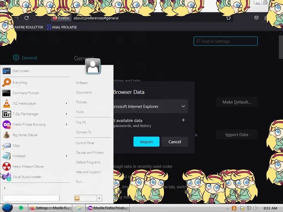Open green chat app in taskbar
This screenshot has height=212, width=283.
[x=21, y=208]
